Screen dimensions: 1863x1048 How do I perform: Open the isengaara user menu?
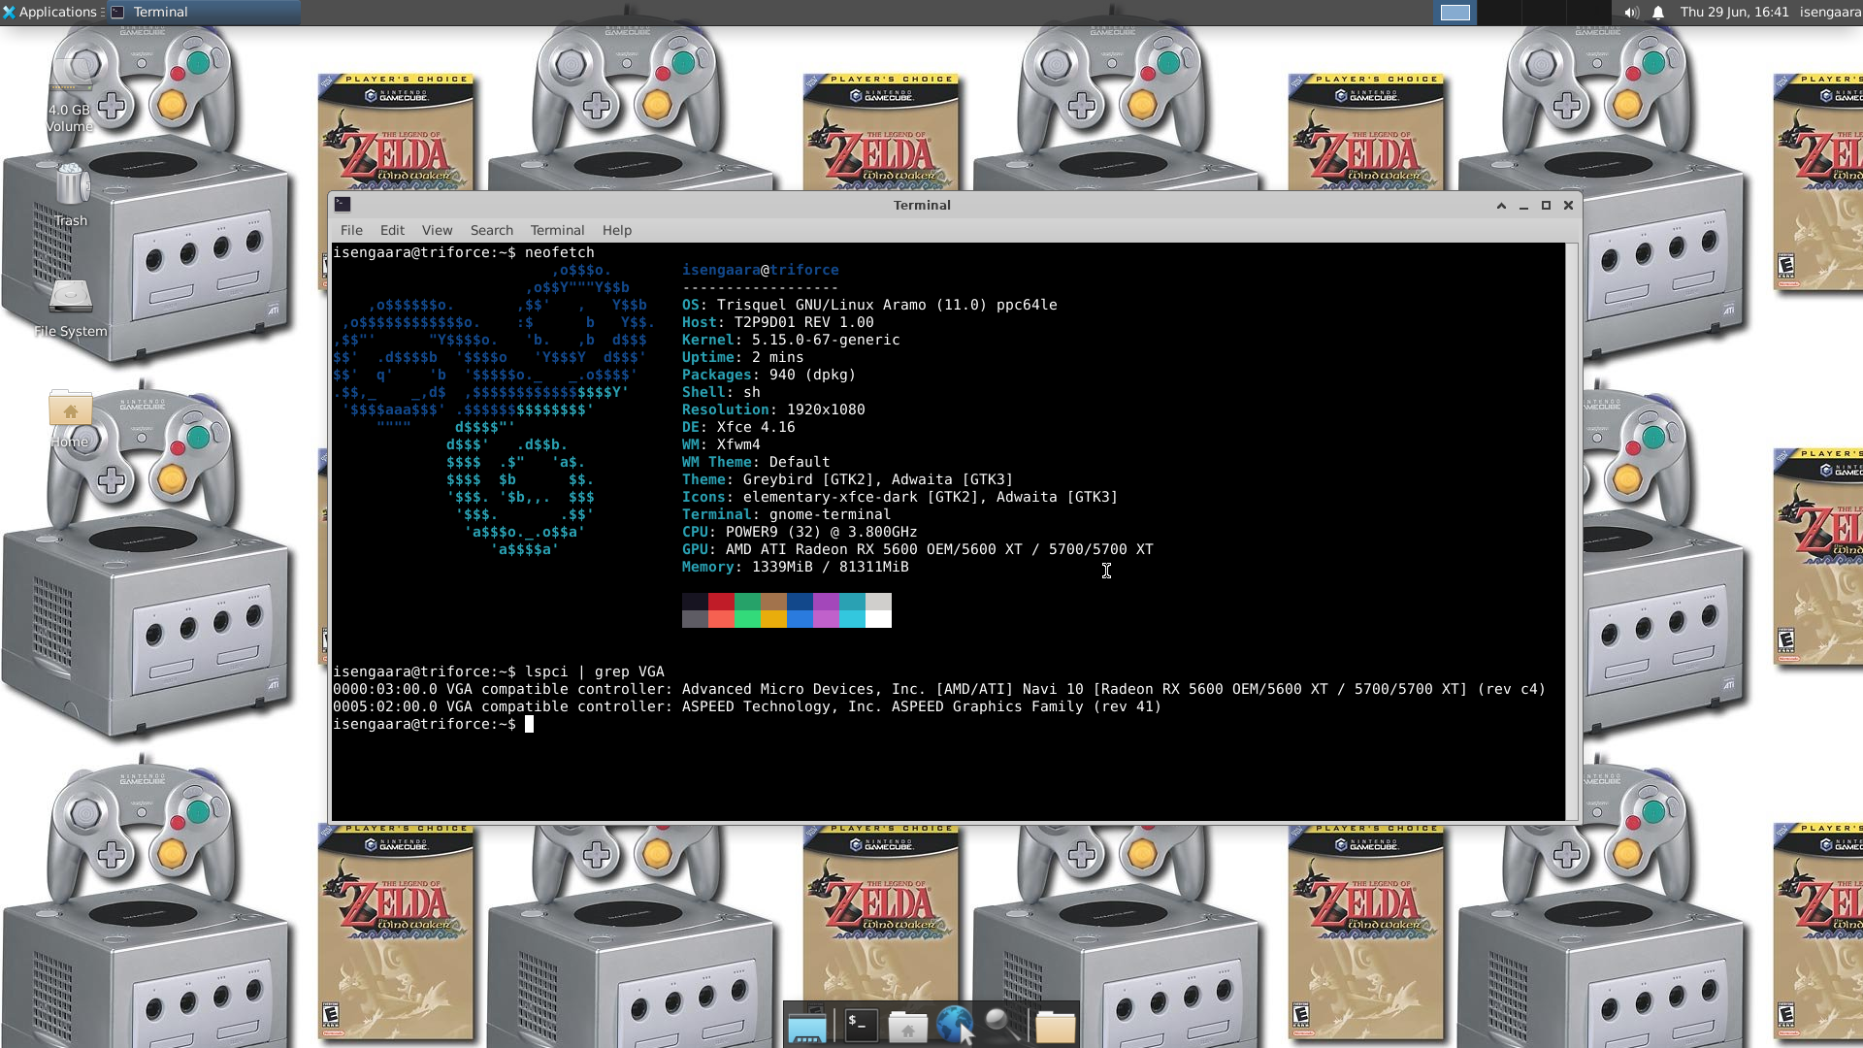point(1830,12)
